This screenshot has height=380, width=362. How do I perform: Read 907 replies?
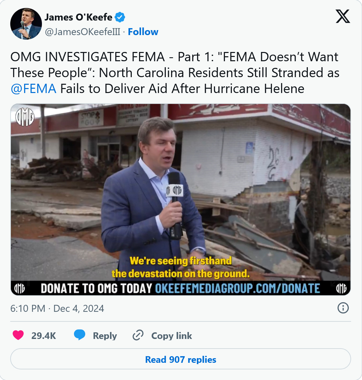[x=181, y=359]
